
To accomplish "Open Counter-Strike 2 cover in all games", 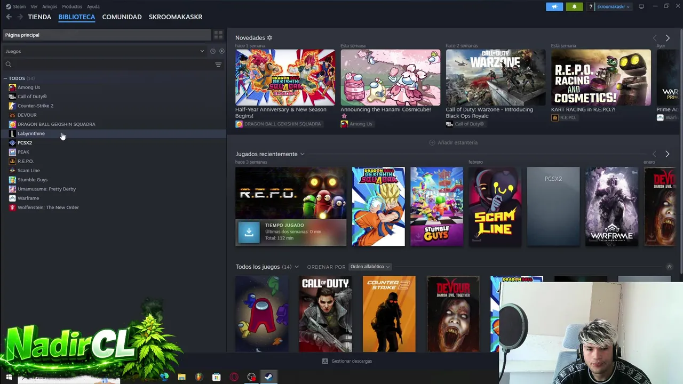I will coord(389,314).
